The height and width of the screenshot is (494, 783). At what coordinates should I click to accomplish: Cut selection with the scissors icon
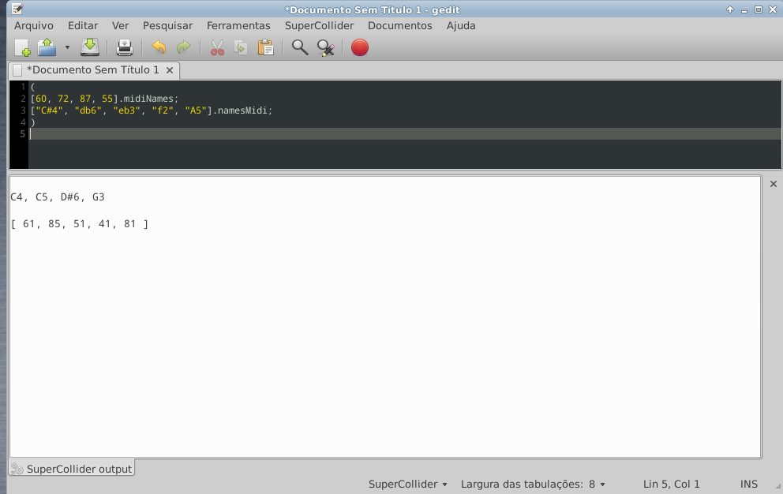pyautogui.click(x=217, y=47)
